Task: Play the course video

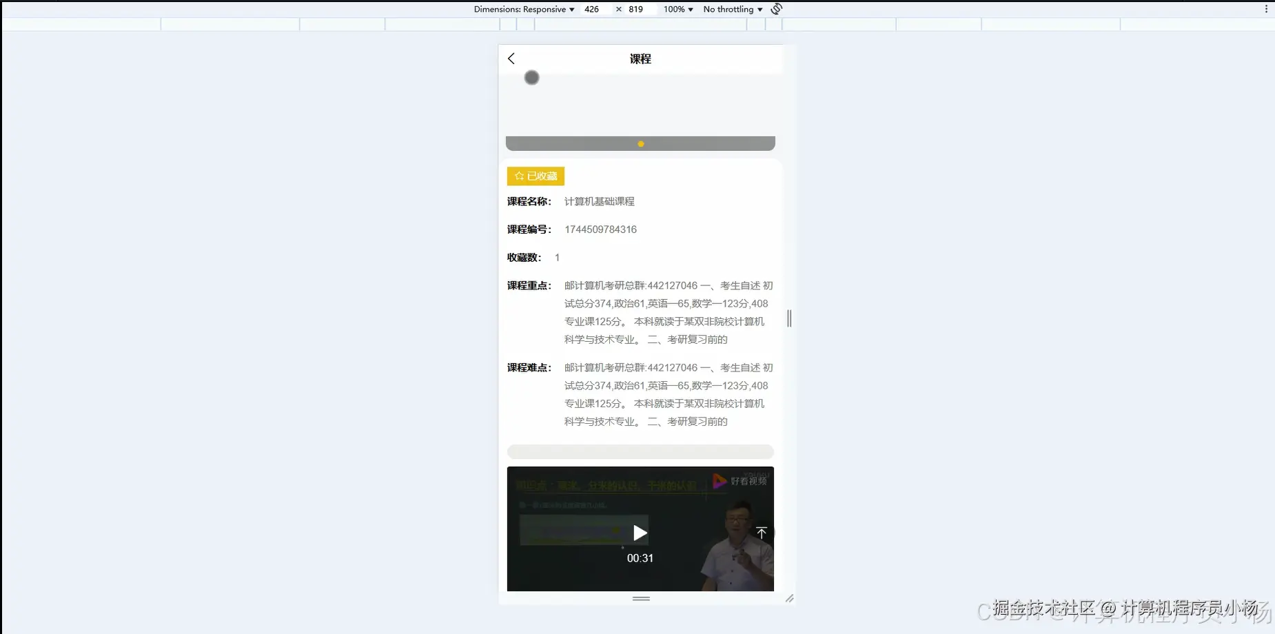Action: (x=640, y=531)
